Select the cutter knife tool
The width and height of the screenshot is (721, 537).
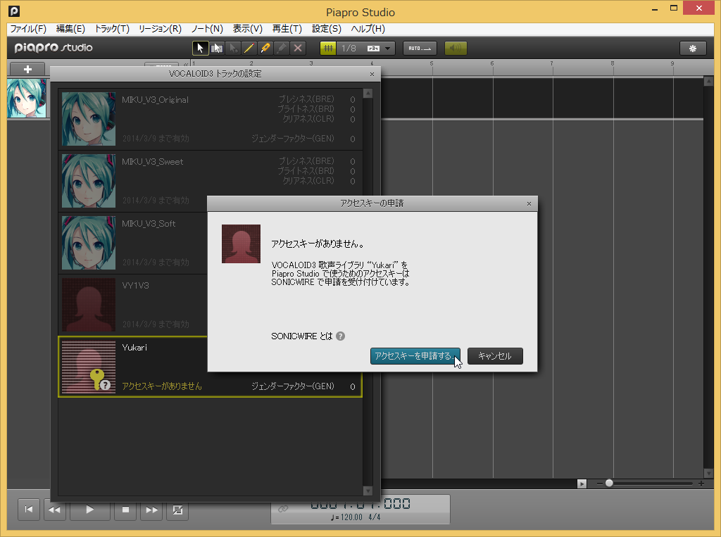click(265, 48)
